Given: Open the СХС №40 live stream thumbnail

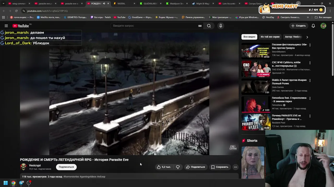Looking at the screenshot, I should click(256, 69).
